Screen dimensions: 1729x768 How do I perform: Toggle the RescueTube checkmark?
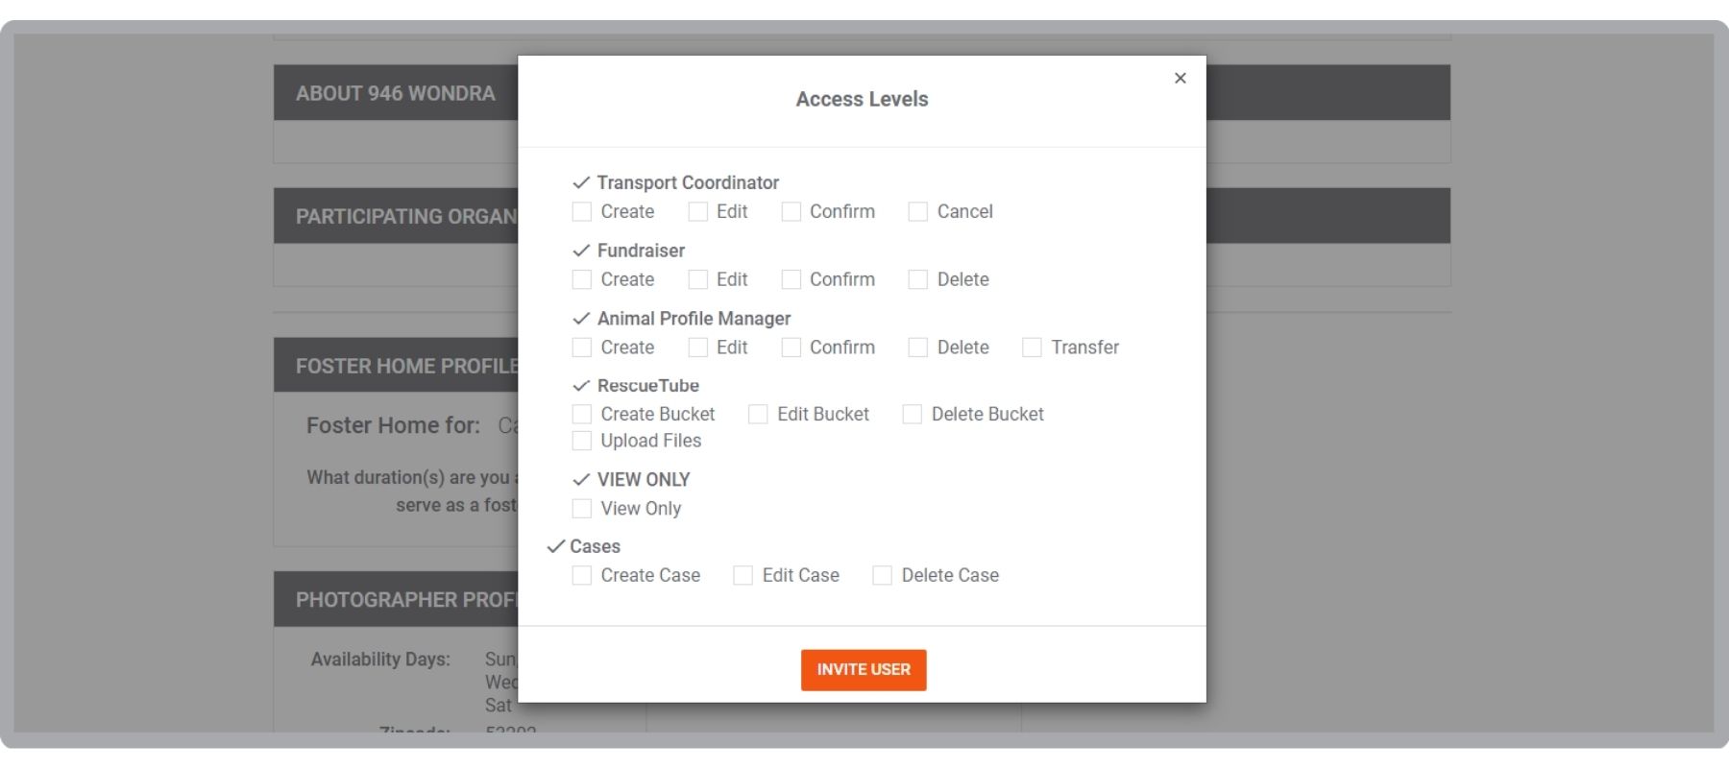point(581,386)
